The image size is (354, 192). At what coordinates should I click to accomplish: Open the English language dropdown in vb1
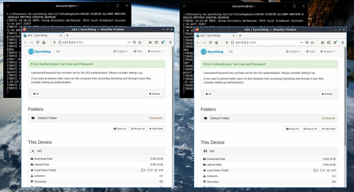pos(121,51)
